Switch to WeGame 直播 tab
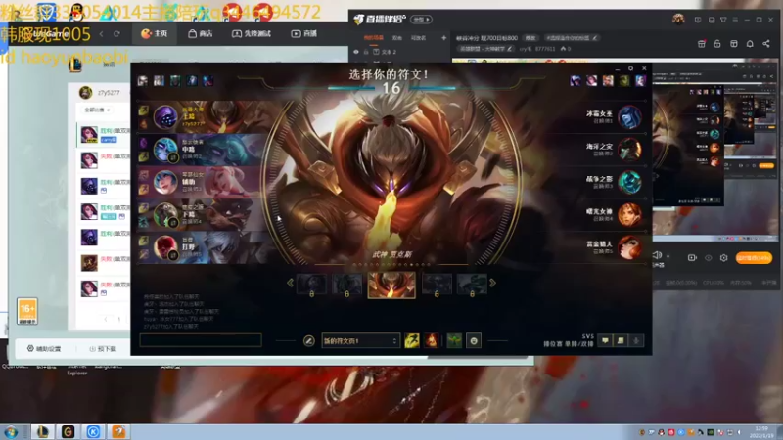The height and width of the screenshot is (440, 783). point(304,33)
